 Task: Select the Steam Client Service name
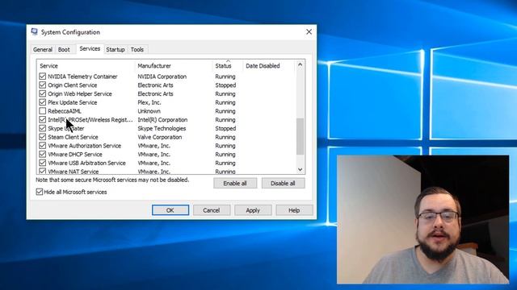(x=73, y=137)
